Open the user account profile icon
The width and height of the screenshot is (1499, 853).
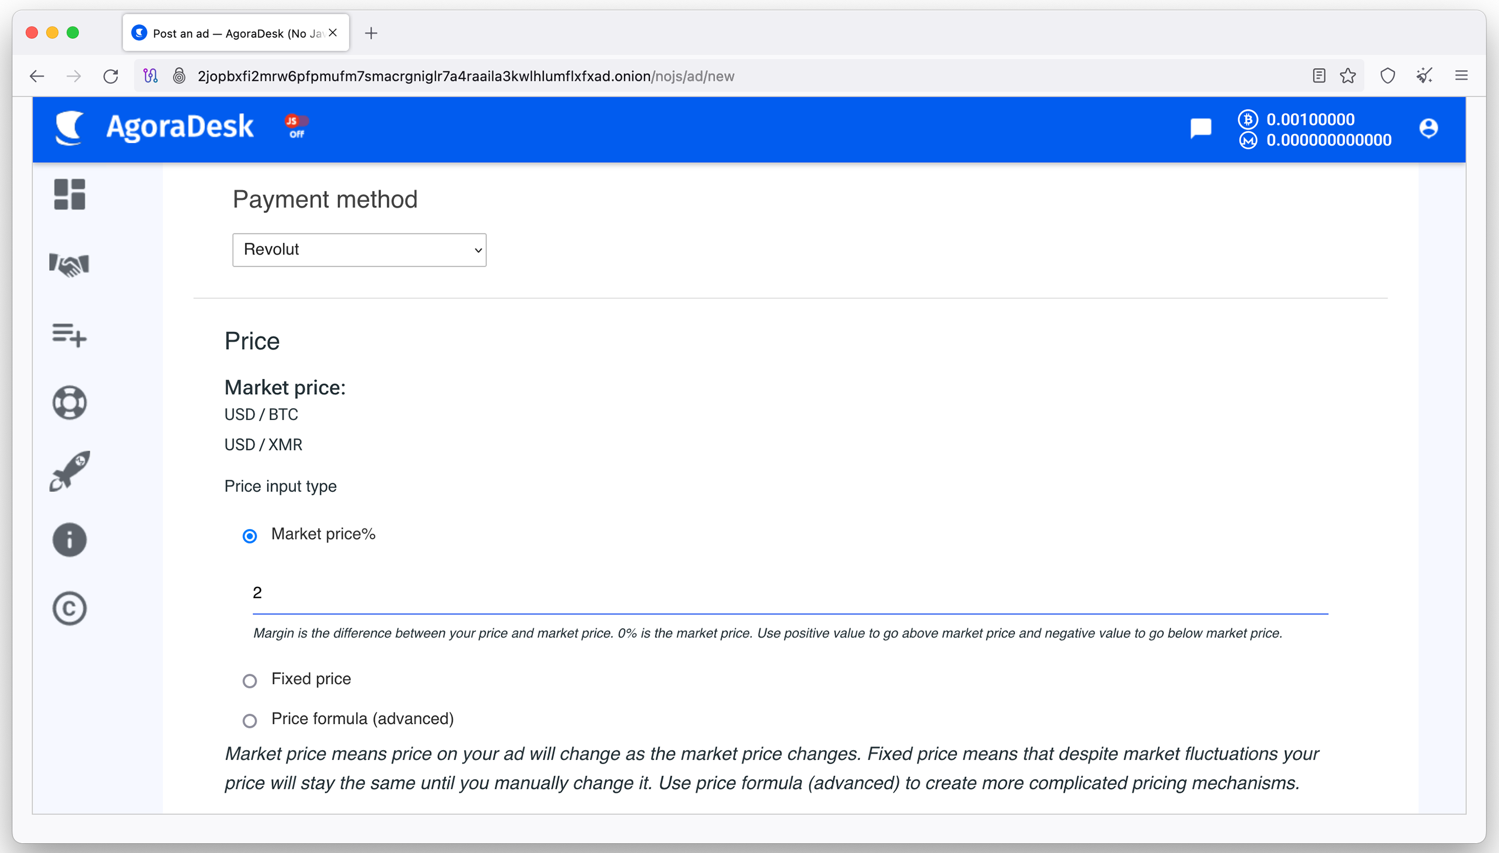pyautogui.click(x=1428, y=128)
